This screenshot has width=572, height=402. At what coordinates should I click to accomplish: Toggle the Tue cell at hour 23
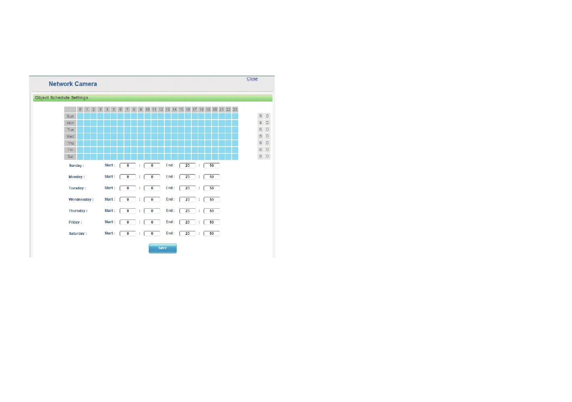tap(235, 129)
